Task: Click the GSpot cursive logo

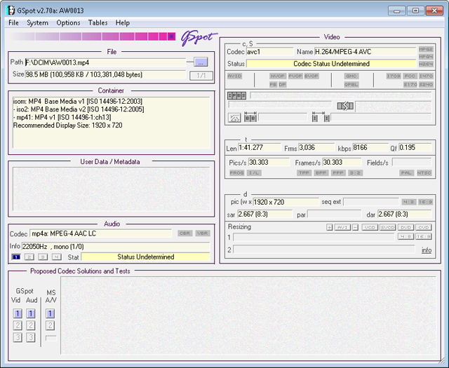Action: click(x=199, y=37)
